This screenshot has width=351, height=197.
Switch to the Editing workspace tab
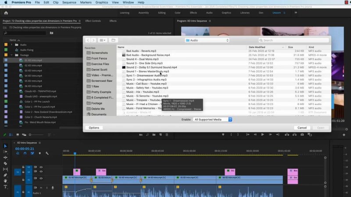click(x=162, y=13)
